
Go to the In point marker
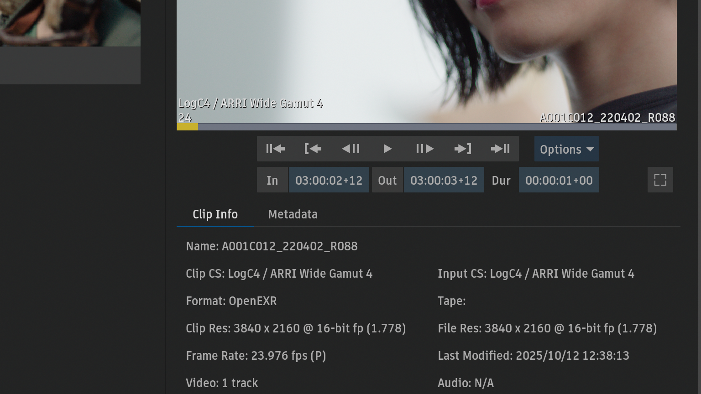(x=313, y=149)
